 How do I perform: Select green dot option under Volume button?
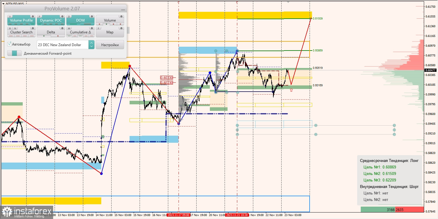coord(107,24)
